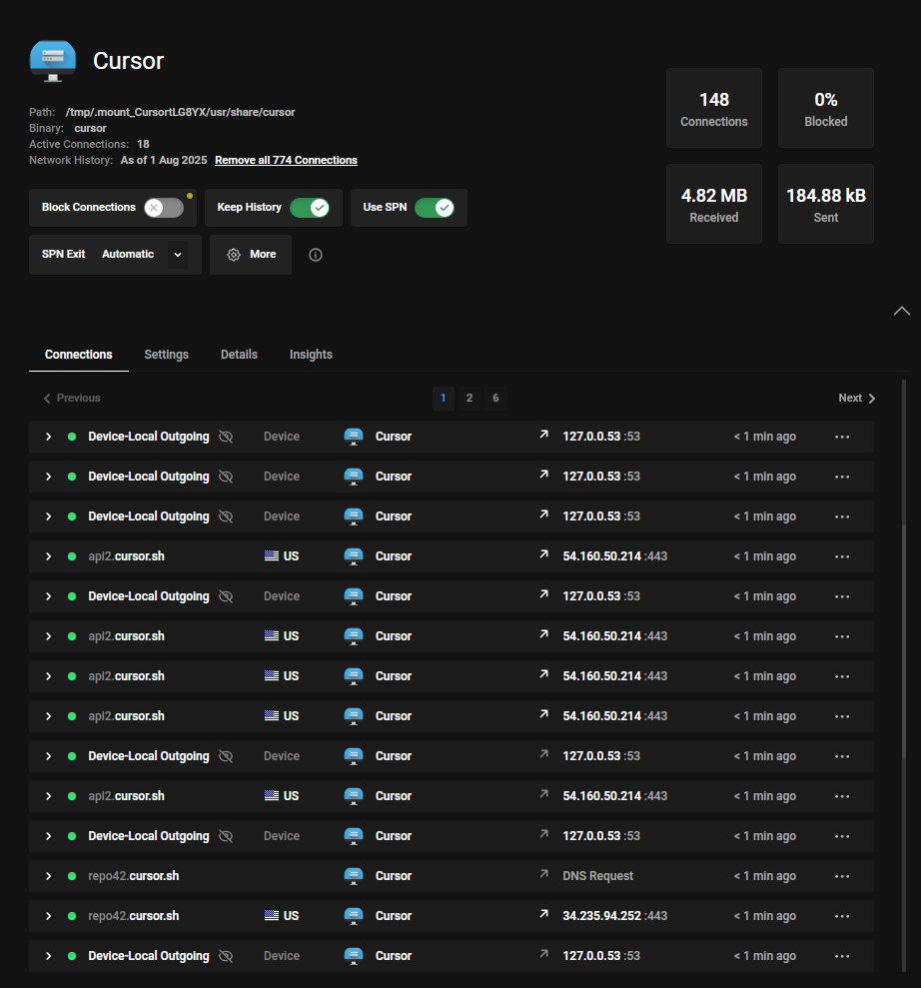Screen dimensions: 921x988
Task: Click the 4.82 MB Received stat card
Action: tap(714, 204)
